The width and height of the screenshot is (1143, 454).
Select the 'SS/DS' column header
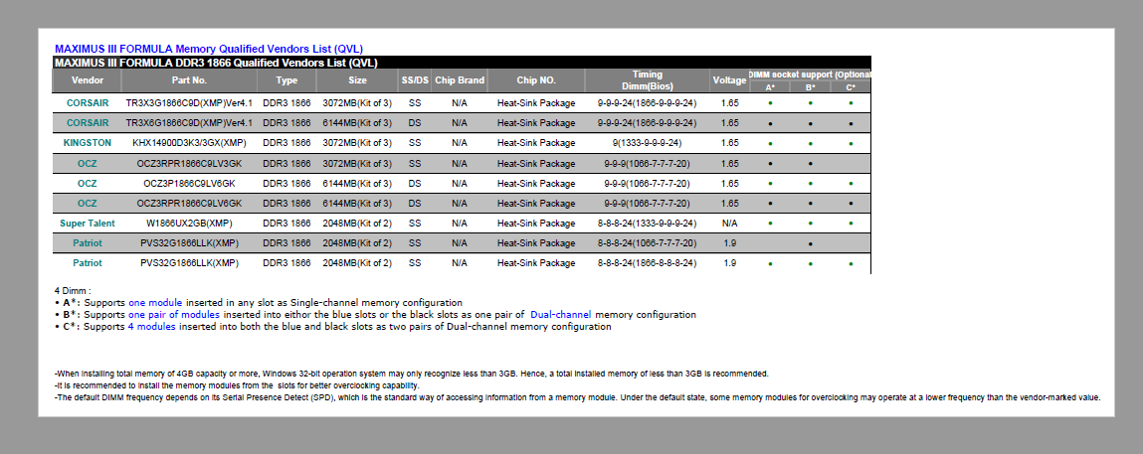[415, 80]
